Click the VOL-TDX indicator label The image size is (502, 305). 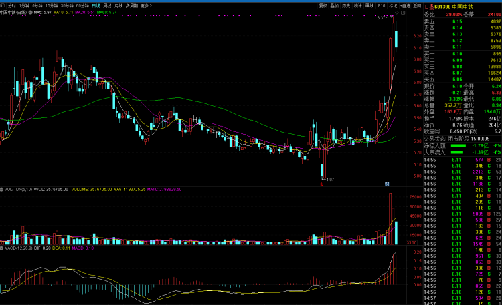[13, 189]
